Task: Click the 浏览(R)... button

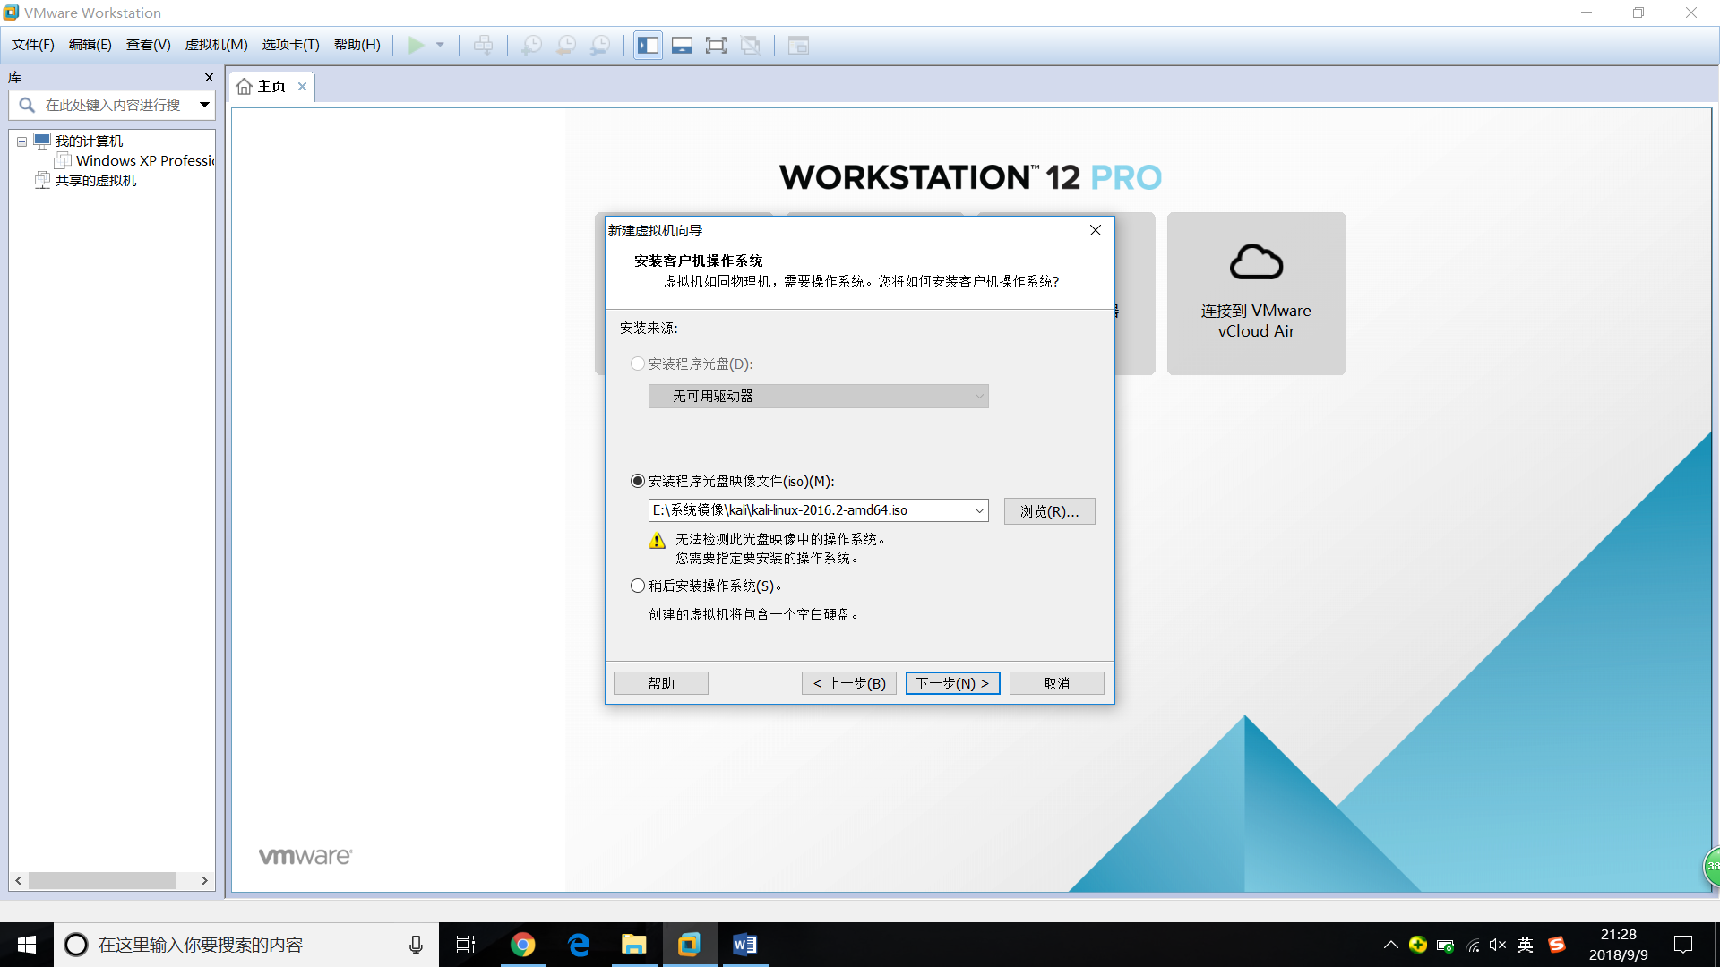Action: click(1049, 511)
